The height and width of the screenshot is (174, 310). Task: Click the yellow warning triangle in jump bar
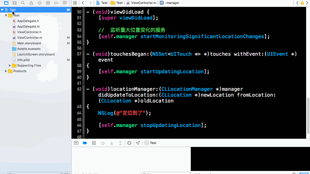tap(302, 3)
